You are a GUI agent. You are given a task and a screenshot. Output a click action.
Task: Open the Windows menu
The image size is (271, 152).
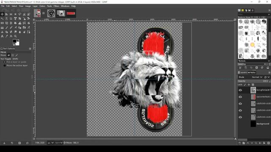pyautogui.click(x=65, y=6)
